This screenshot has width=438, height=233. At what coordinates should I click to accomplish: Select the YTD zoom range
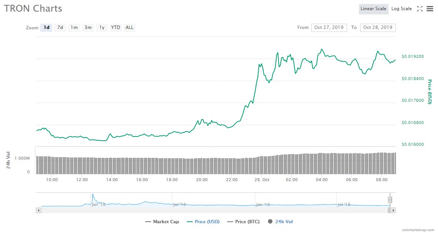(116, 27)
